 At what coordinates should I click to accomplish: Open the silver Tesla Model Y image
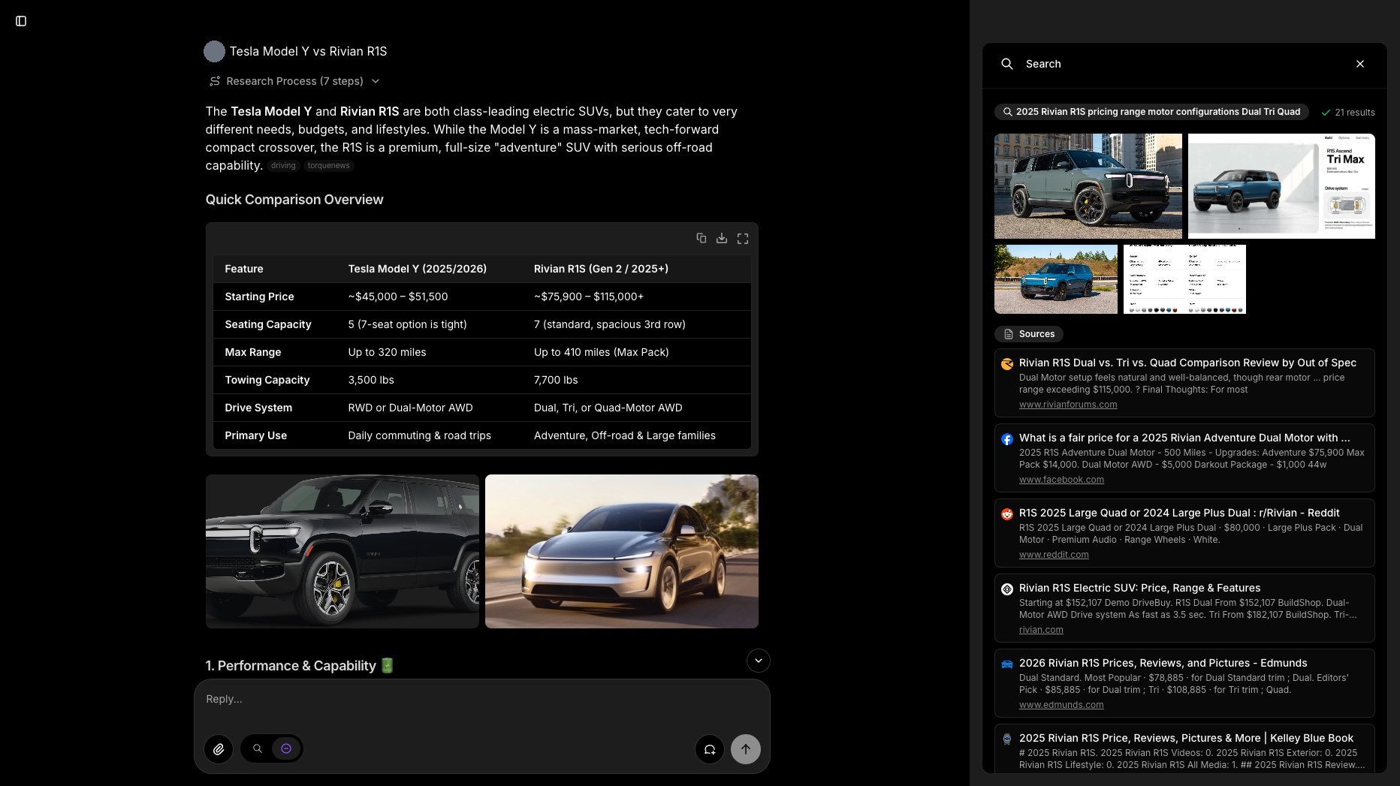(622, 551)
